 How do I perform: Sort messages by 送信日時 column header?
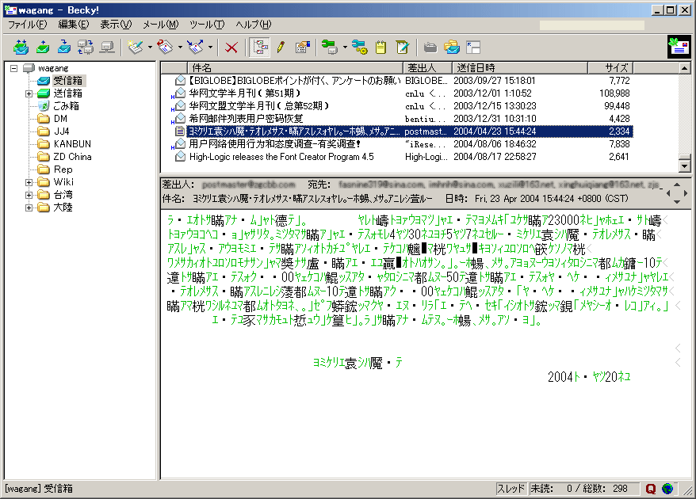coord(518,67)
